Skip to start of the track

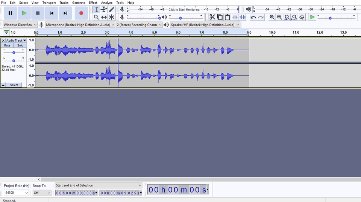52,13
